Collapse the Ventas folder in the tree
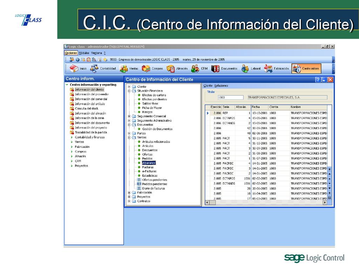This screenshot has height=269, width=359. click(x=129, y=137)
